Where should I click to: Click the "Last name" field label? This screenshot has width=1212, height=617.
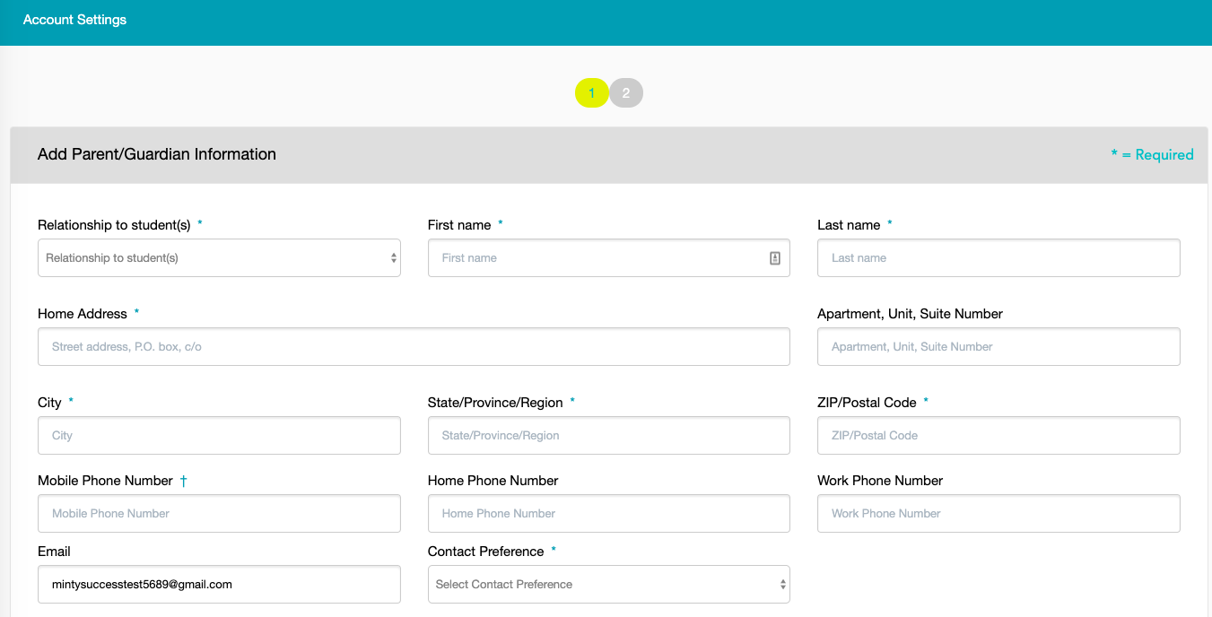849,225
